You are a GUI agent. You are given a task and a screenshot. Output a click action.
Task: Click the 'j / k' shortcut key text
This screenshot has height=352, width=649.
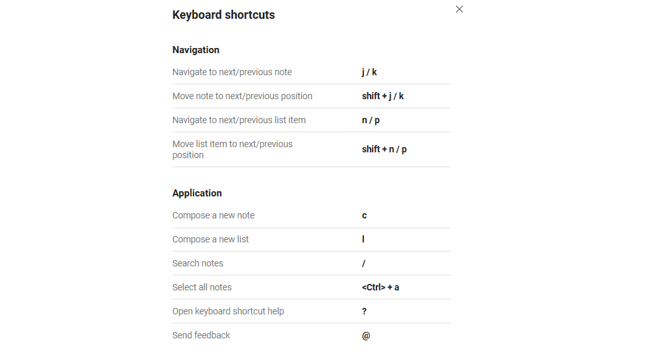[x=369, y=72]
